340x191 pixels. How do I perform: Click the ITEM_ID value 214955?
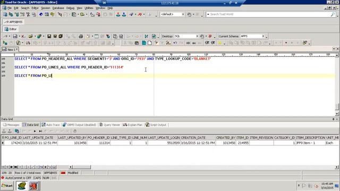[242, 143]
